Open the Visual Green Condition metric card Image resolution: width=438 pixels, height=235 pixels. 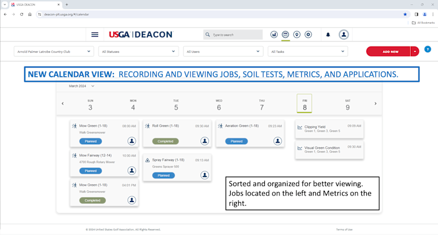coord(329,150)
